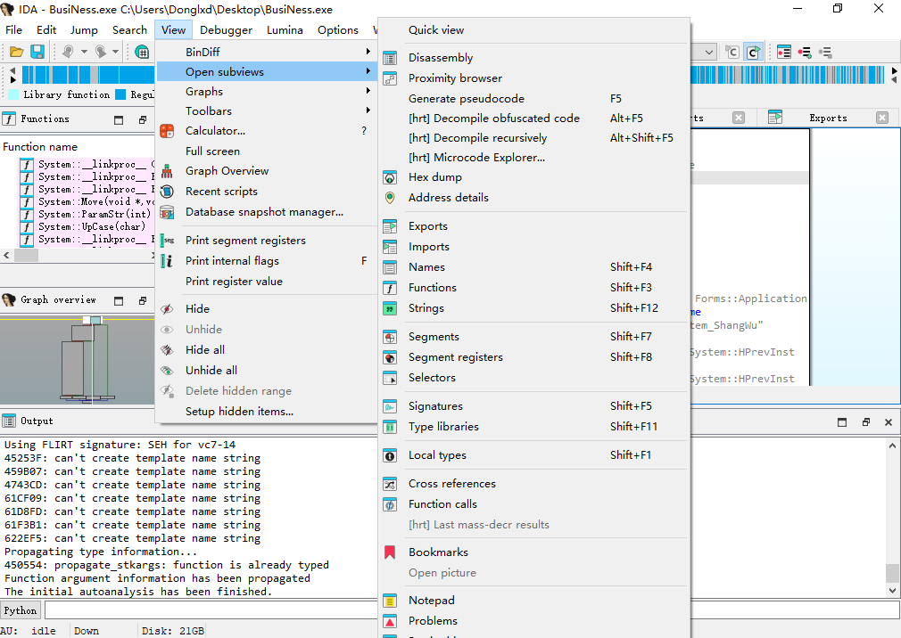Screen dimensions: 901x638
Task: Toggle the highlighted C compile-run toolbar button
Action: point(753,53)
